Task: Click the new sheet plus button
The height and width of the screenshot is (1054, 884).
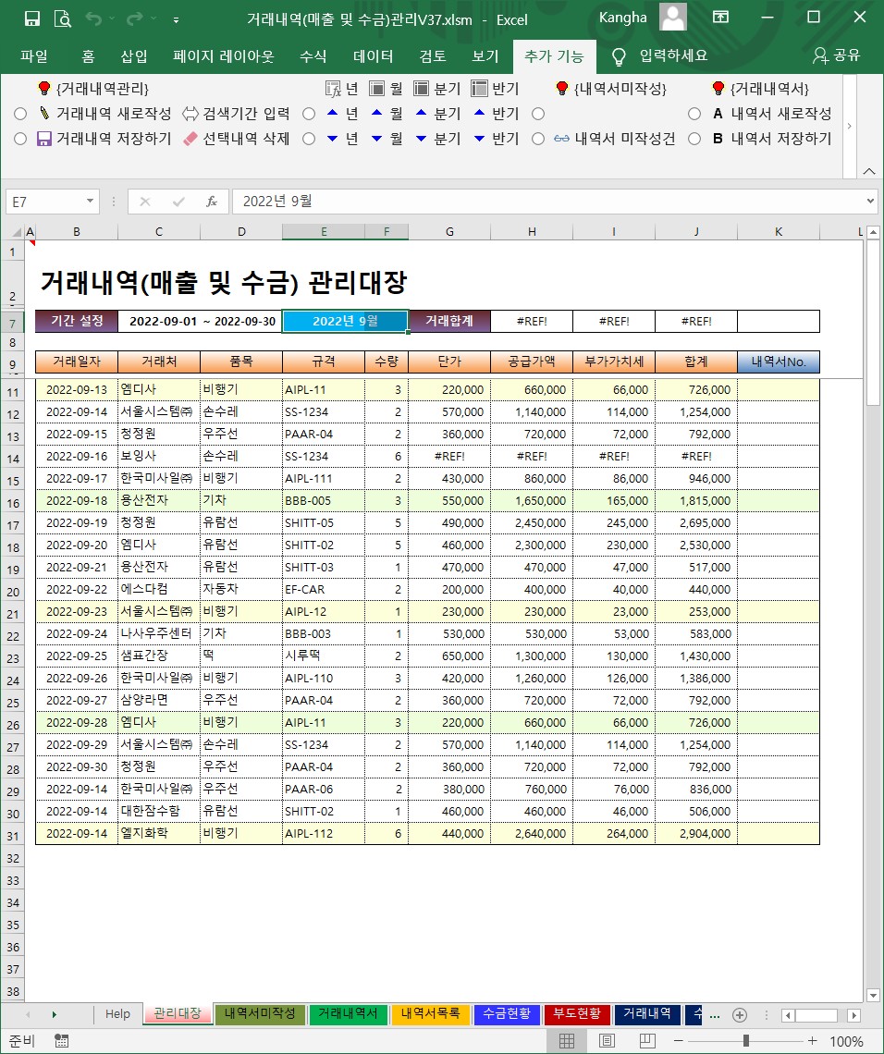Action: [740, 1015]
